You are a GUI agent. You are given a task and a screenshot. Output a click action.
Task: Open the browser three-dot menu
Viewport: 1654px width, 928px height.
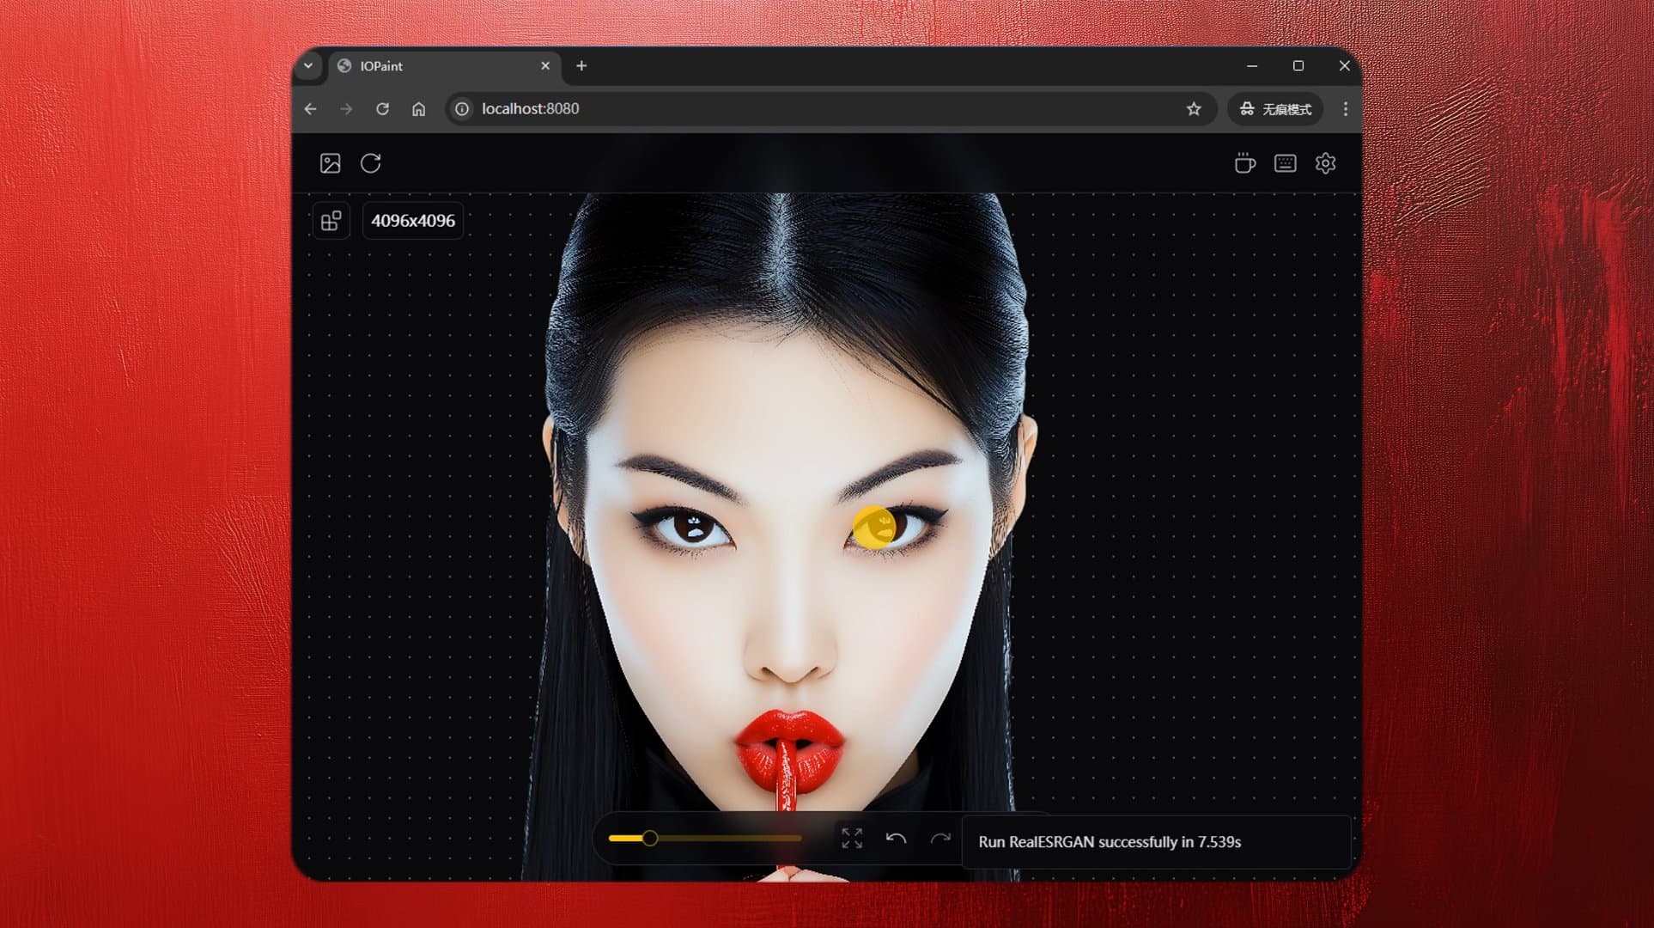pos(1345,109)
